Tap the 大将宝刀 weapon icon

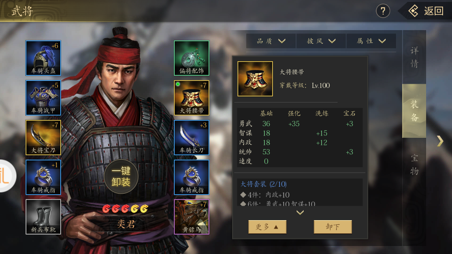tap(43, 137)
